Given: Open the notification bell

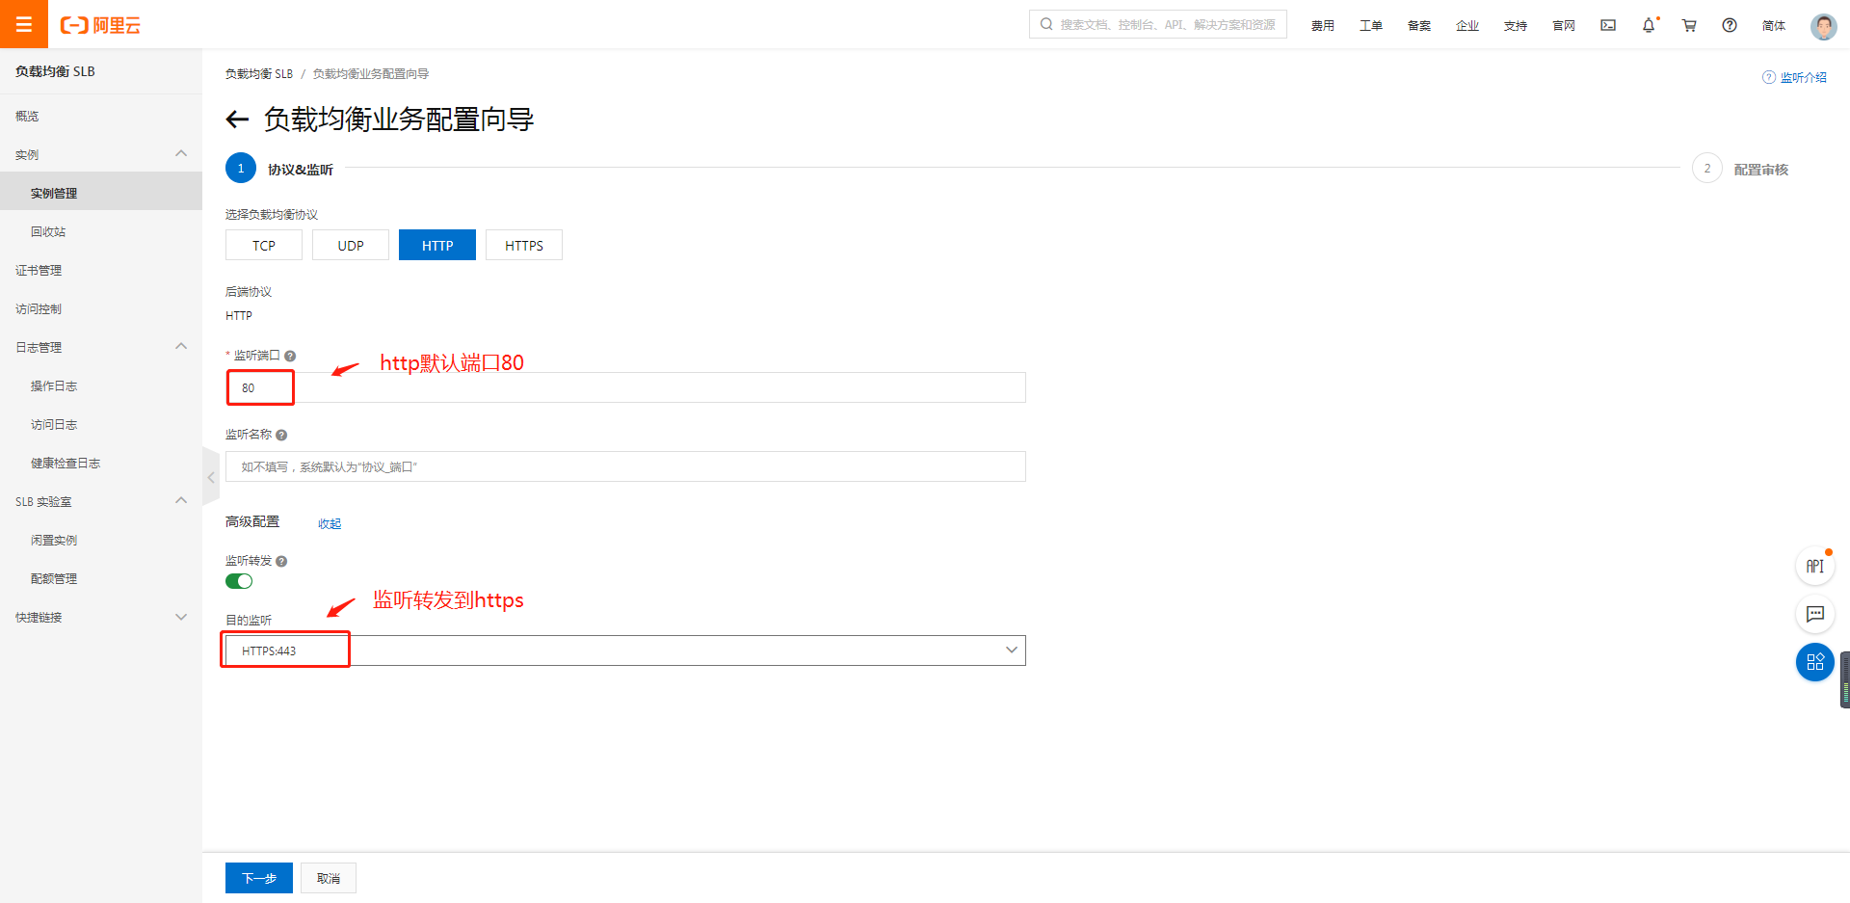Looking at the screenshot, I should (1649, 25).
